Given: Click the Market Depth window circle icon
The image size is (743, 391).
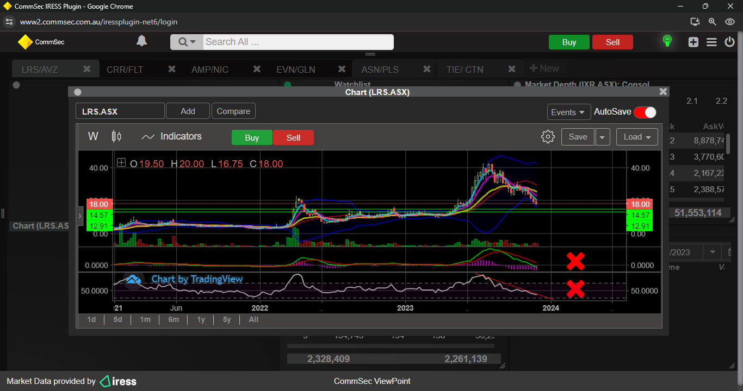Looking at the screenshot, I should pyautogui.click(x=517, y=85).
